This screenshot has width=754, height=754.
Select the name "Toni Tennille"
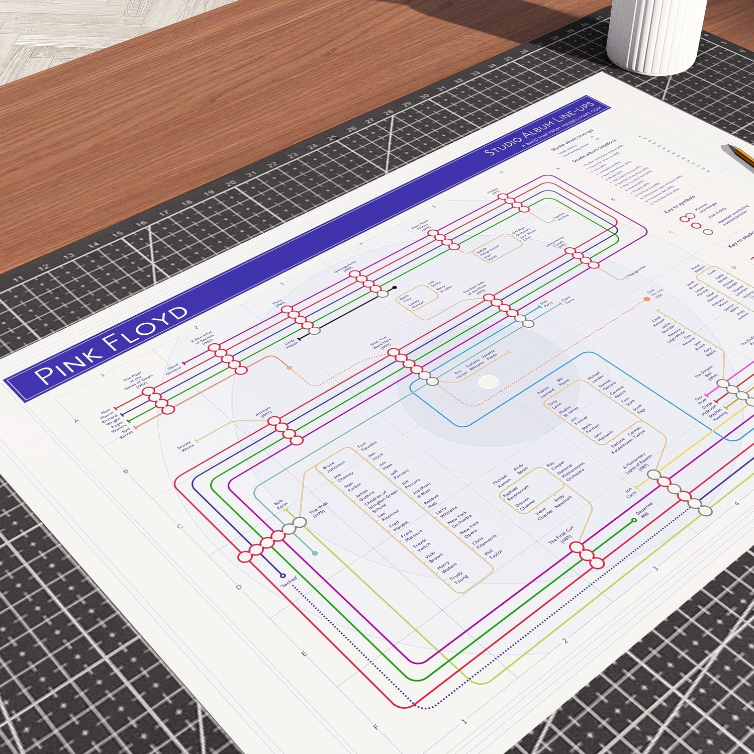click(x=366, y=446)
